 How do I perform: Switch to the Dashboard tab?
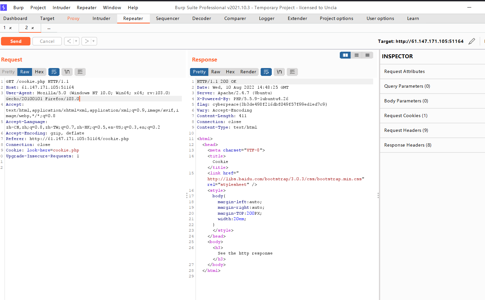coord(15,19)
